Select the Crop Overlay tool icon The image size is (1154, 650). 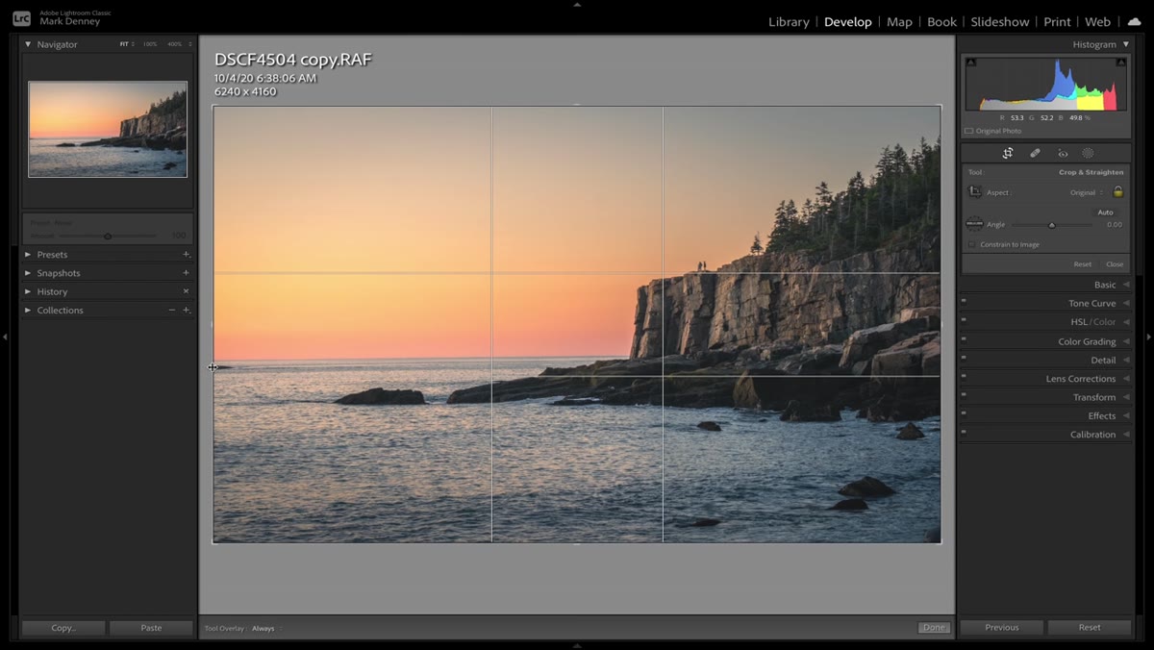[x=1008, y=153]
